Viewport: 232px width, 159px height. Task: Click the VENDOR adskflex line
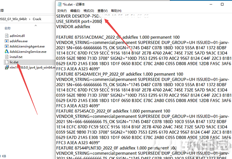click(73, 27)
